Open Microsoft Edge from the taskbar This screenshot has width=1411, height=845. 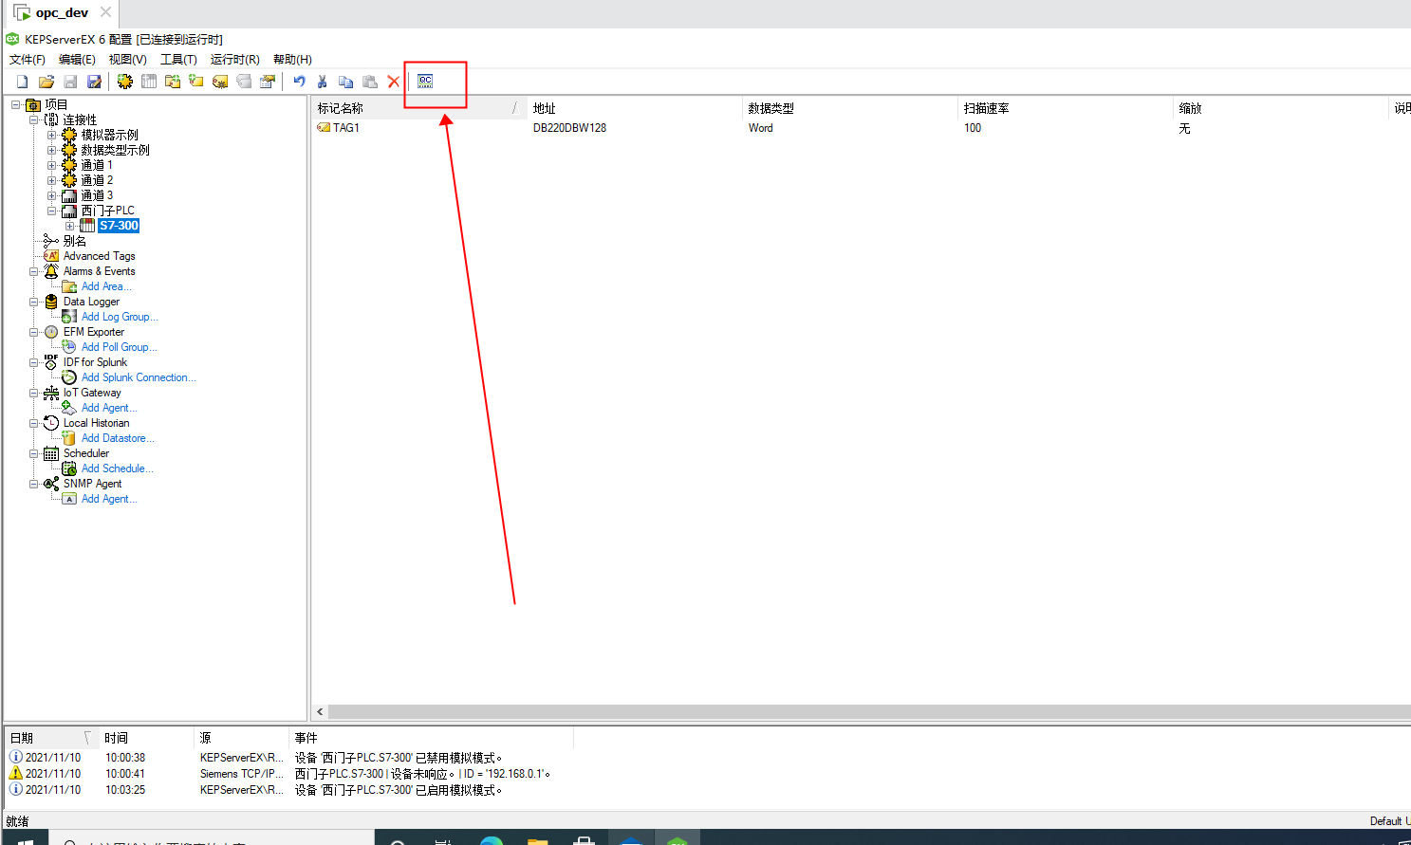pyautogui.click(x=492, y=838)
